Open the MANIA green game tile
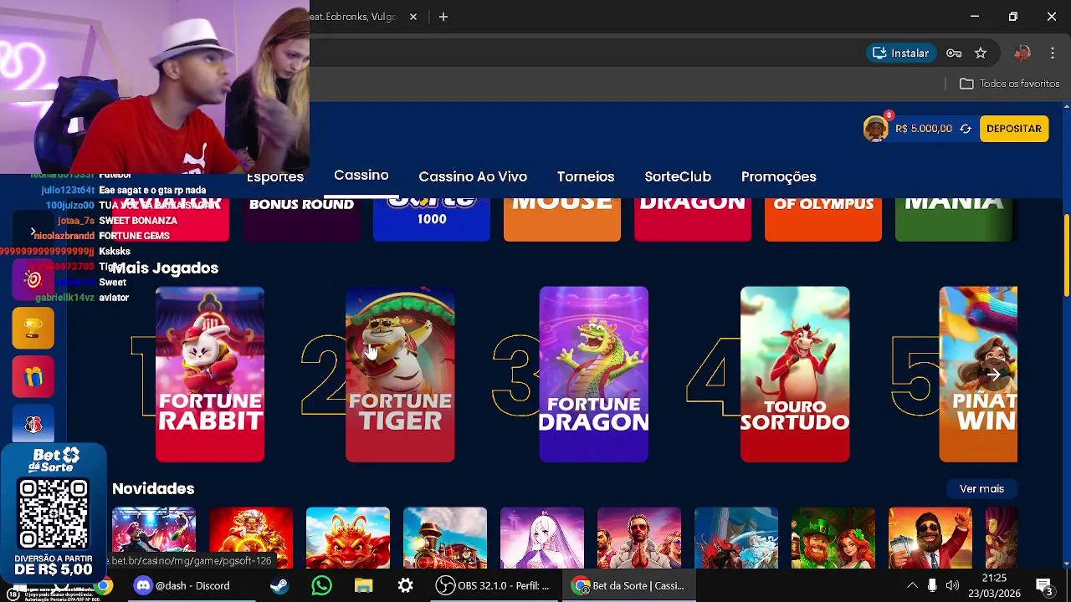Screen dimensions: 1071x602 (x=954, y=219)
